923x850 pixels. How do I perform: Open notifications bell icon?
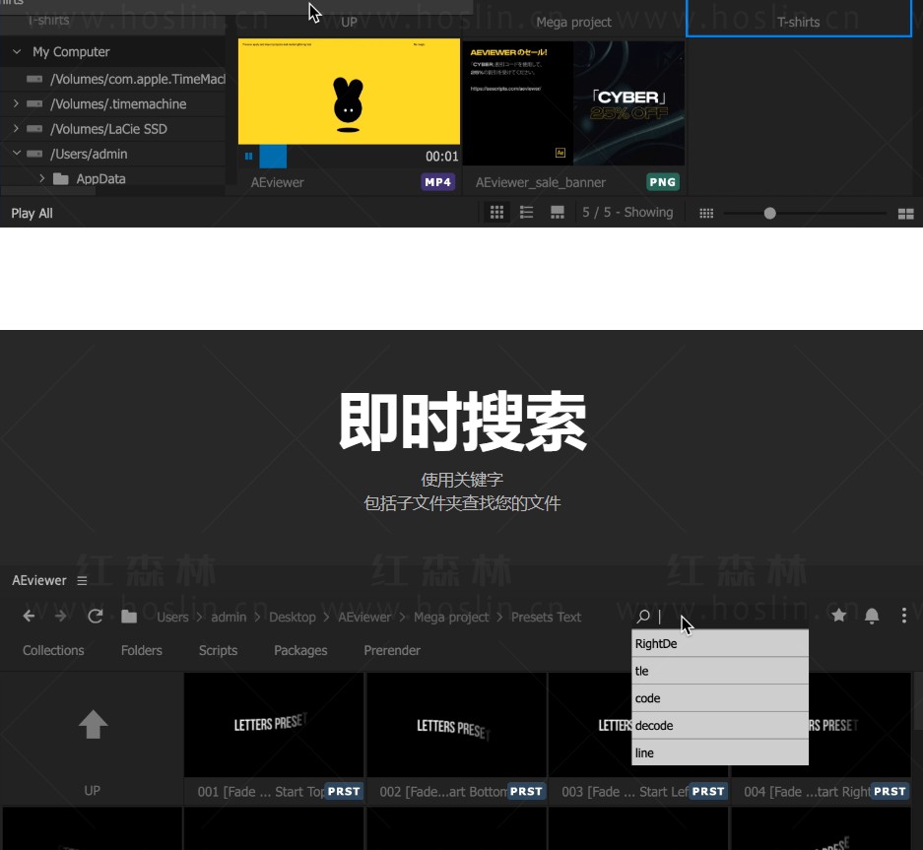[872, 616]
